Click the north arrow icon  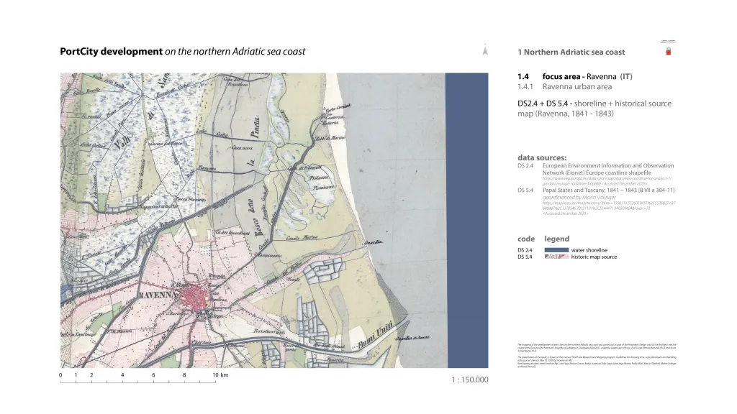tap(485, 51)
